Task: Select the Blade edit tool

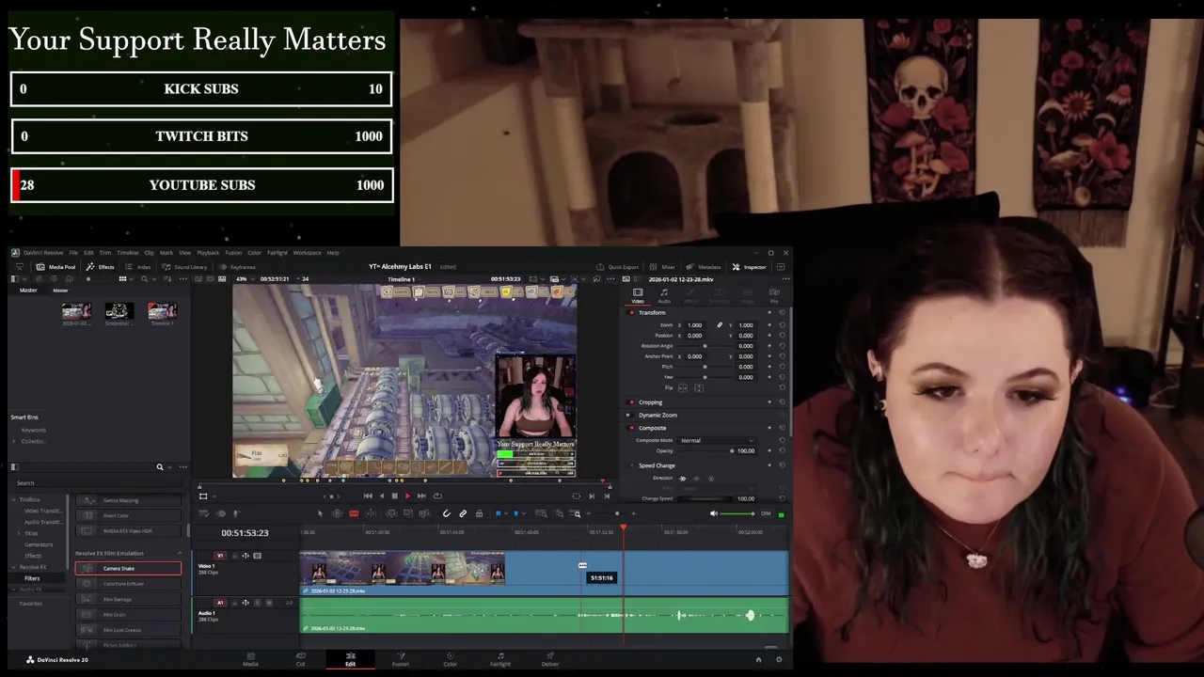Action: pyautogui.click(x=353, y=513)
